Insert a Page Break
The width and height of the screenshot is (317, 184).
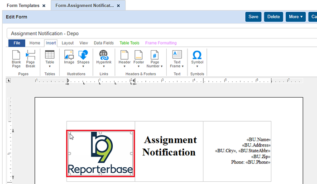30,59
